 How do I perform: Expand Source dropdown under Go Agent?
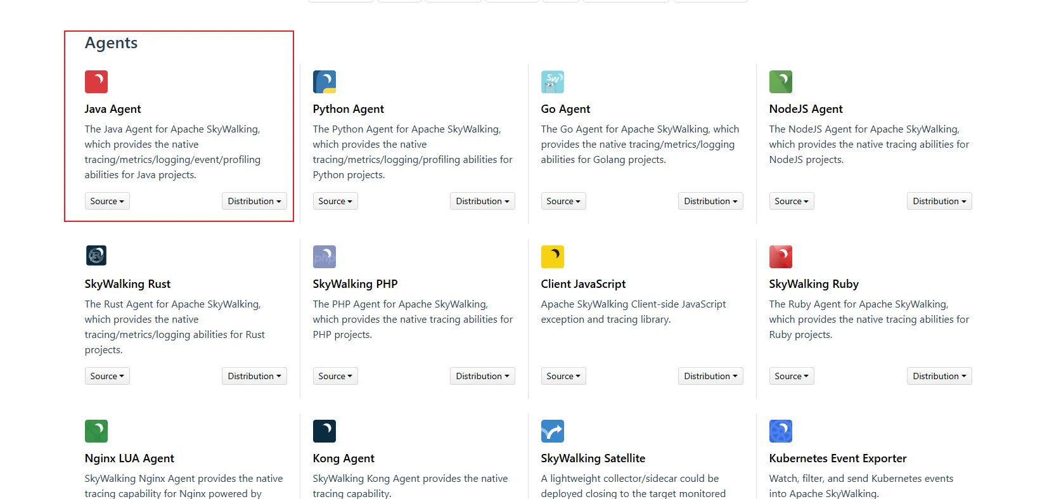tap(563, 201)
